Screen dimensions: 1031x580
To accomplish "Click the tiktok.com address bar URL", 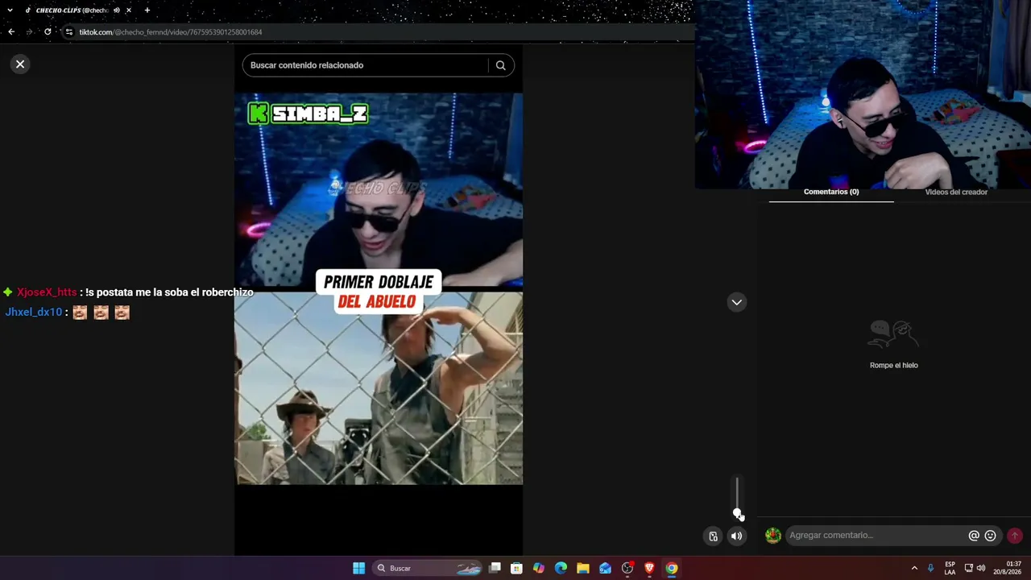I will click(170, 32).
